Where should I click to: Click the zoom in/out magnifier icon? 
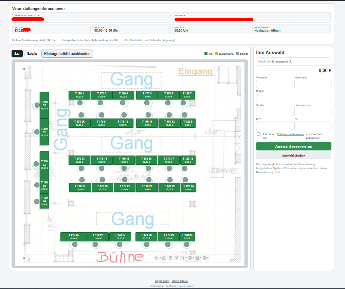(x=176, y=258)
